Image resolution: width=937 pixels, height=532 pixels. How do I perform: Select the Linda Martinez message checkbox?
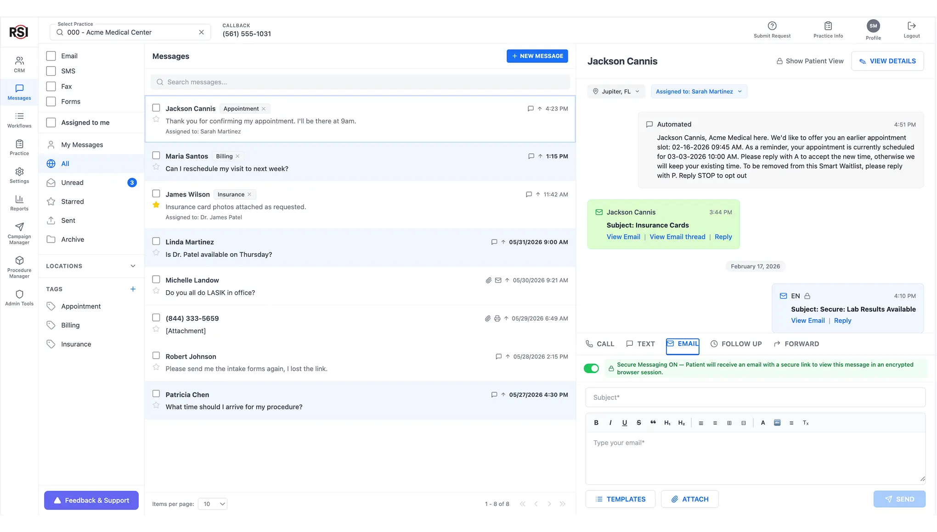click(156, 241)
